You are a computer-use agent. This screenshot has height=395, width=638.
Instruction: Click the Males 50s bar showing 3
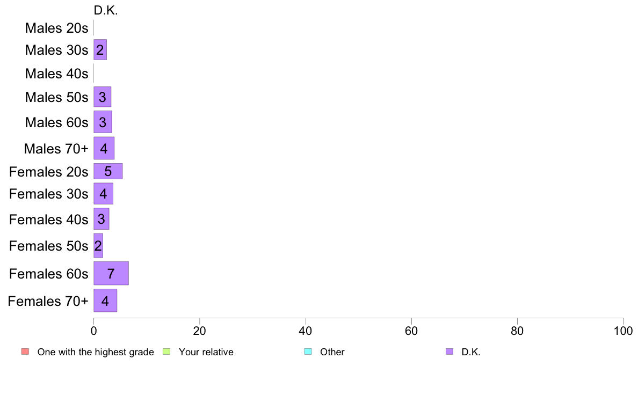click(x=102, y=97)
